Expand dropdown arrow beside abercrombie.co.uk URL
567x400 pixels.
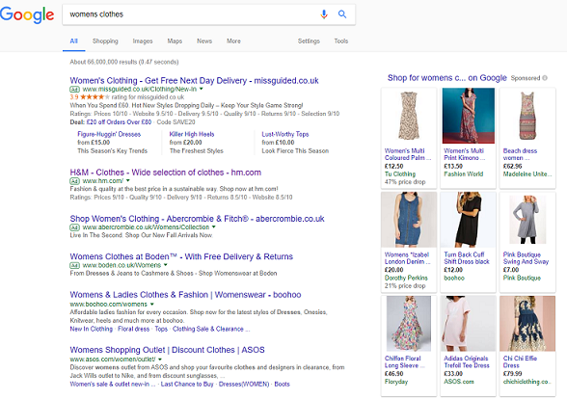[214, 227]
